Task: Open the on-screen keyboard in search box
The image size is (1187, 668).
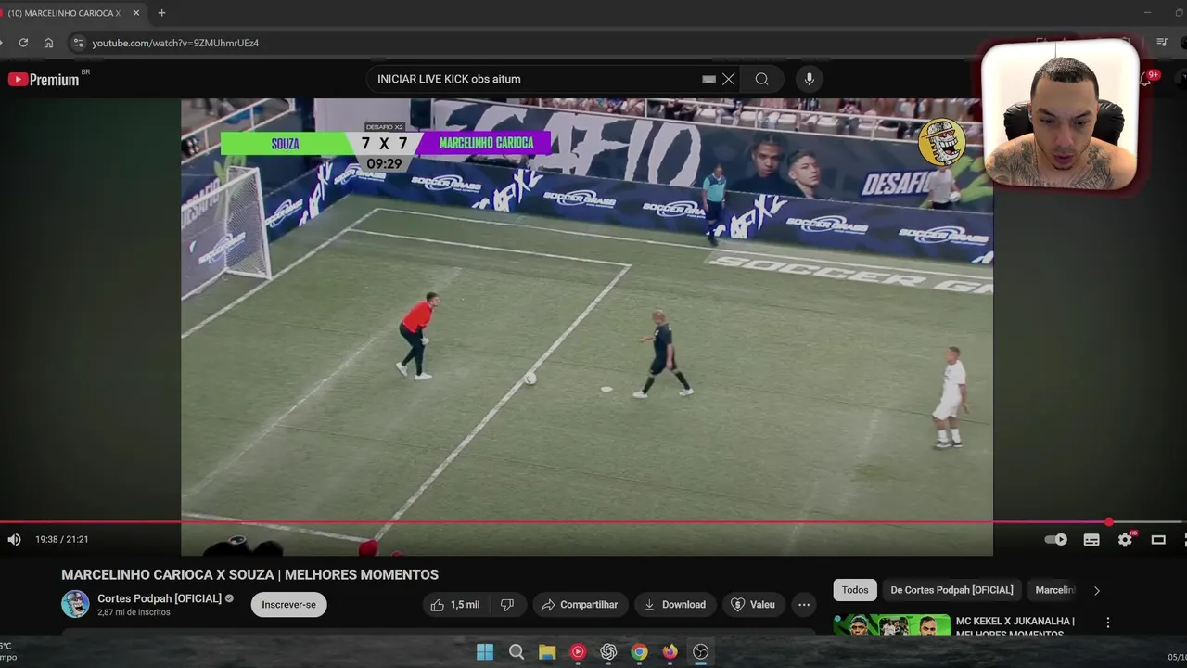Action: pos(709,80)
